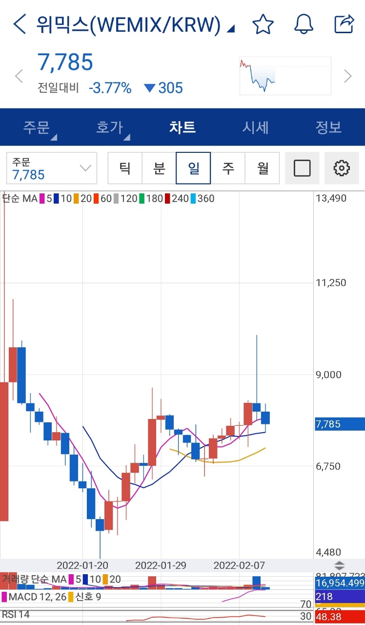Select the 일 daily chart interval

pos(193,168)
